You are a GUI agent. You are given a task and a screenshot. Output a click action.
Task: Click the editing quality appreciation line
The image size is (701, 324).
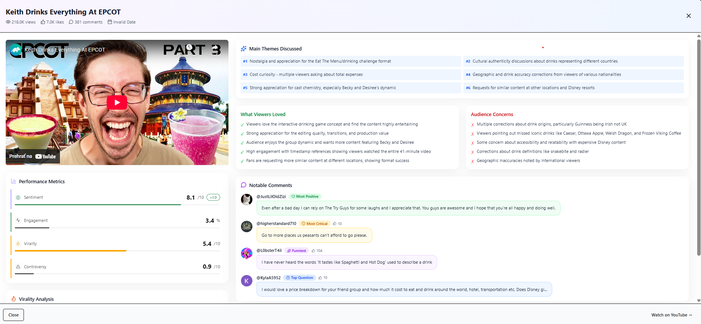(x=317, y=133)
